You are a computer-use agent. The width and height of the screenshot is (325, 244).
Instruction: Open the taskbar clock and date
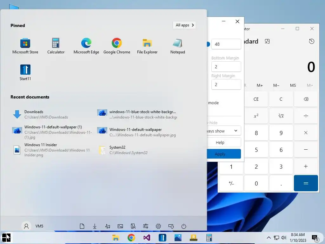(298, 238)
